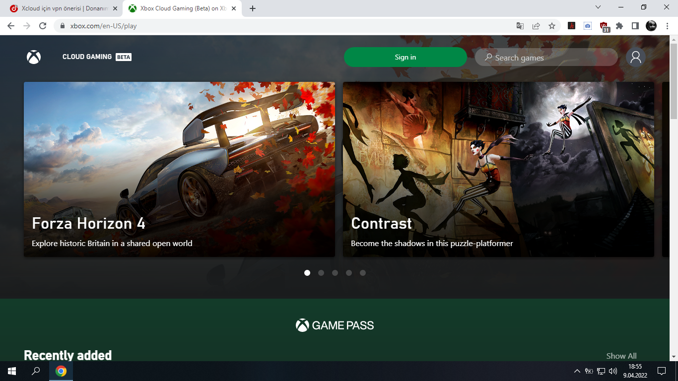Open the red 'h' extension icon
The height and width of the screenshot is (381, 678).
[572, 26]
